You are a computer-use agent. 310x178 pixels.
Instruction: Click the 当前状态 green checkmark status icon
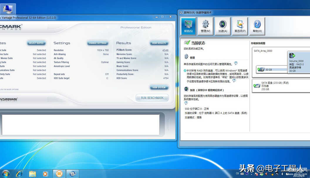(187, 43)
